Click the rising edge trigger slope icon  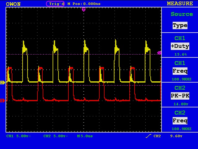click(148, 136)
